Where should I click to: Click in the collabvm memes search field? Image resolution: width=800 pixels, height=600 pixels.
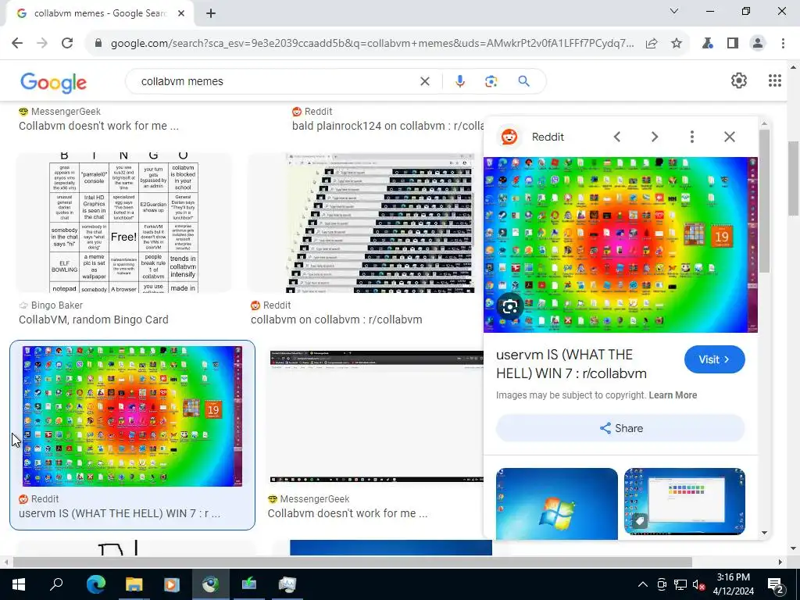tap(276, 81)
